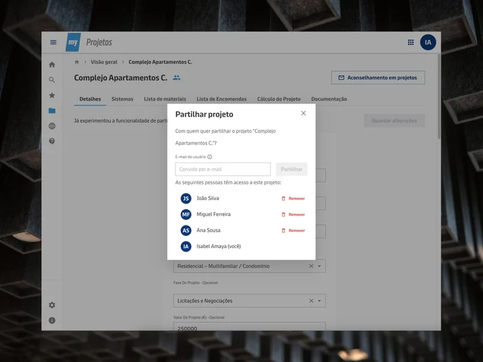Clear the Licitações e Negociações selection
483x362 pixels.
(311, 301)
